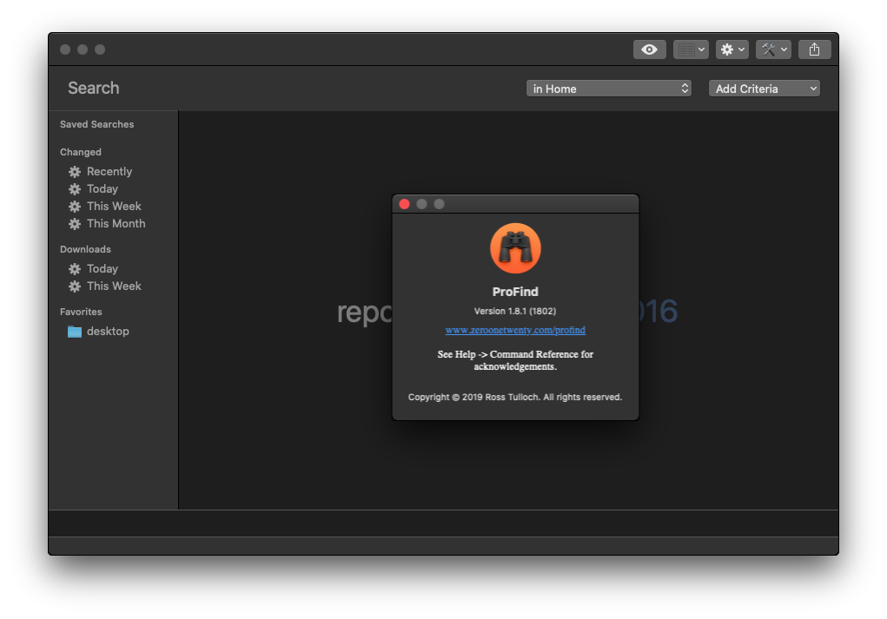Click the ProFind binoculars app icon

click(515, 248)
